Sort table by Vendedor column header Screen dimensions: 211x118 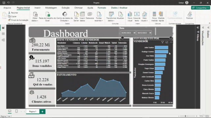(62, 43)
